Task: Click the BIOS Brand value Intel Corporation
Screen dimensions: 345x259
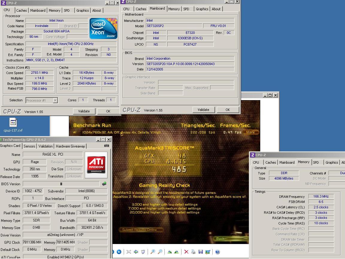Action: coord(190,58)
